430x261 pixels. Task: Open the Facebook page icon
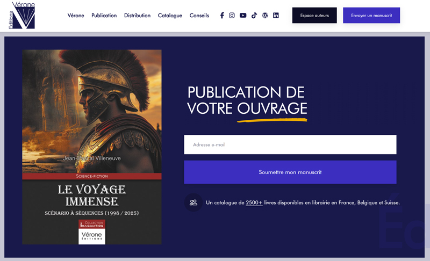(222, 16)
